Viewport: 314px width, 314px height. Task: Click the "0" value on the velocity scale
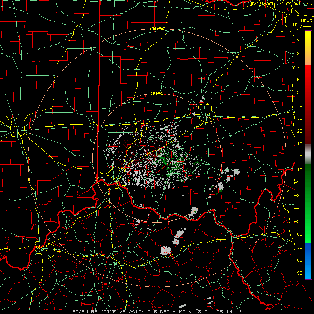[301, 157]
